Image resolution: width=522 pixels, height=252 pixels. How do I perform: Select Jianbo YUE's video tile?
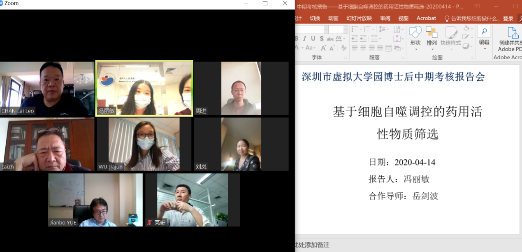(x=95, y=200)
